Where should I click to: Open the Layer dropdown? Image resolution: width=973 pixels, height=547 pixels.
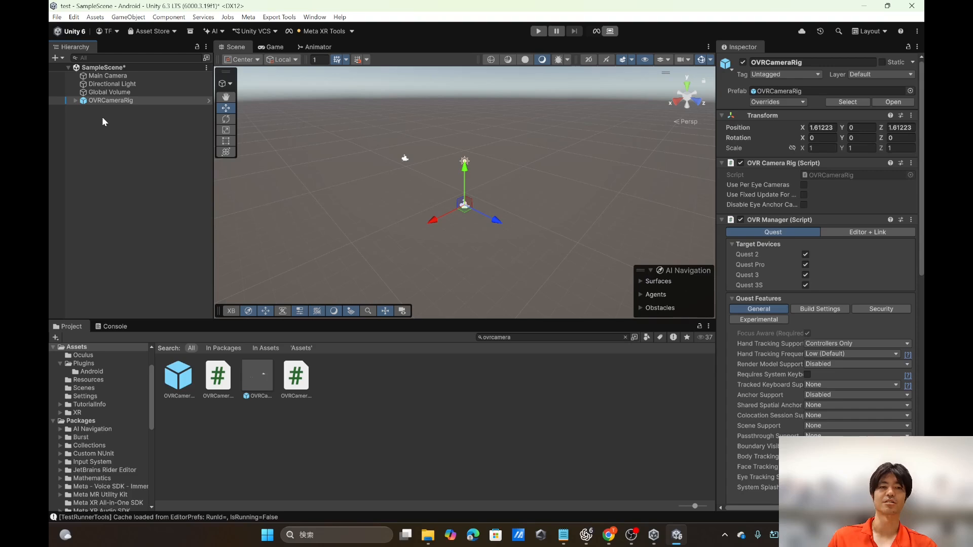point(881,74)
